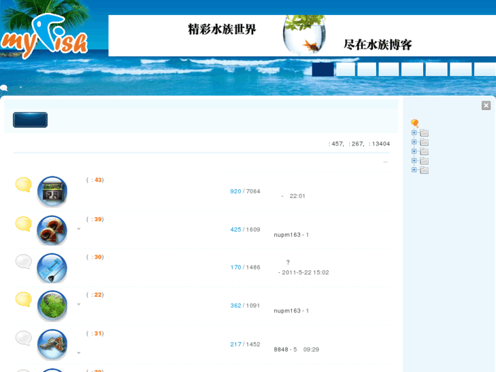Open last post 'nupm163 - 1' in the 425 row
496x372 pixels.
[291, 235]
